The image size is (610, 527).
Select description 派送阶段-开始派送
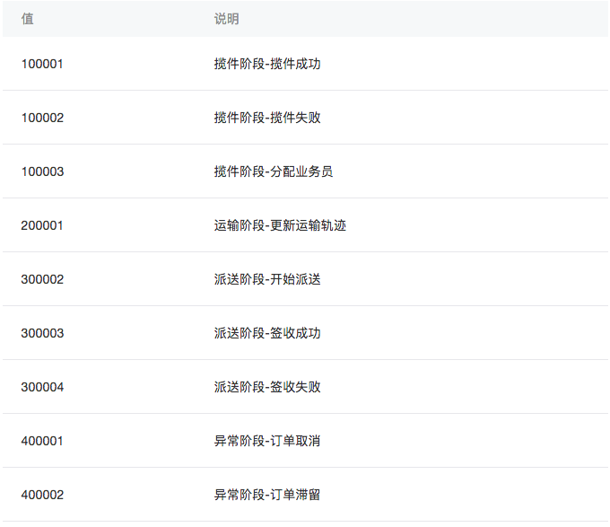tap(267, 279)
